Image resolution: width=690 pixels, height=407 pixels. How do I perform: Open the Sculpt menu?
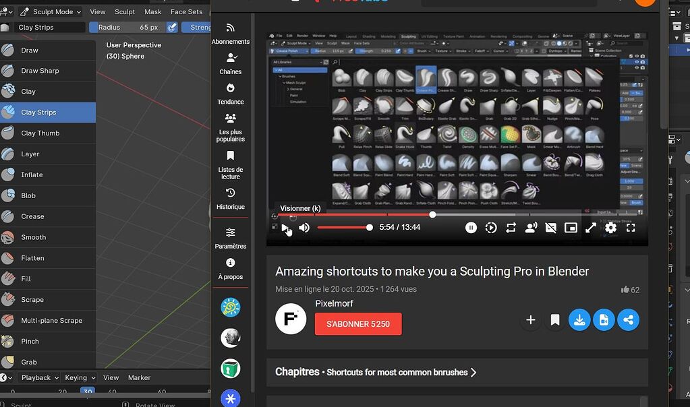[x=125, y=12]
